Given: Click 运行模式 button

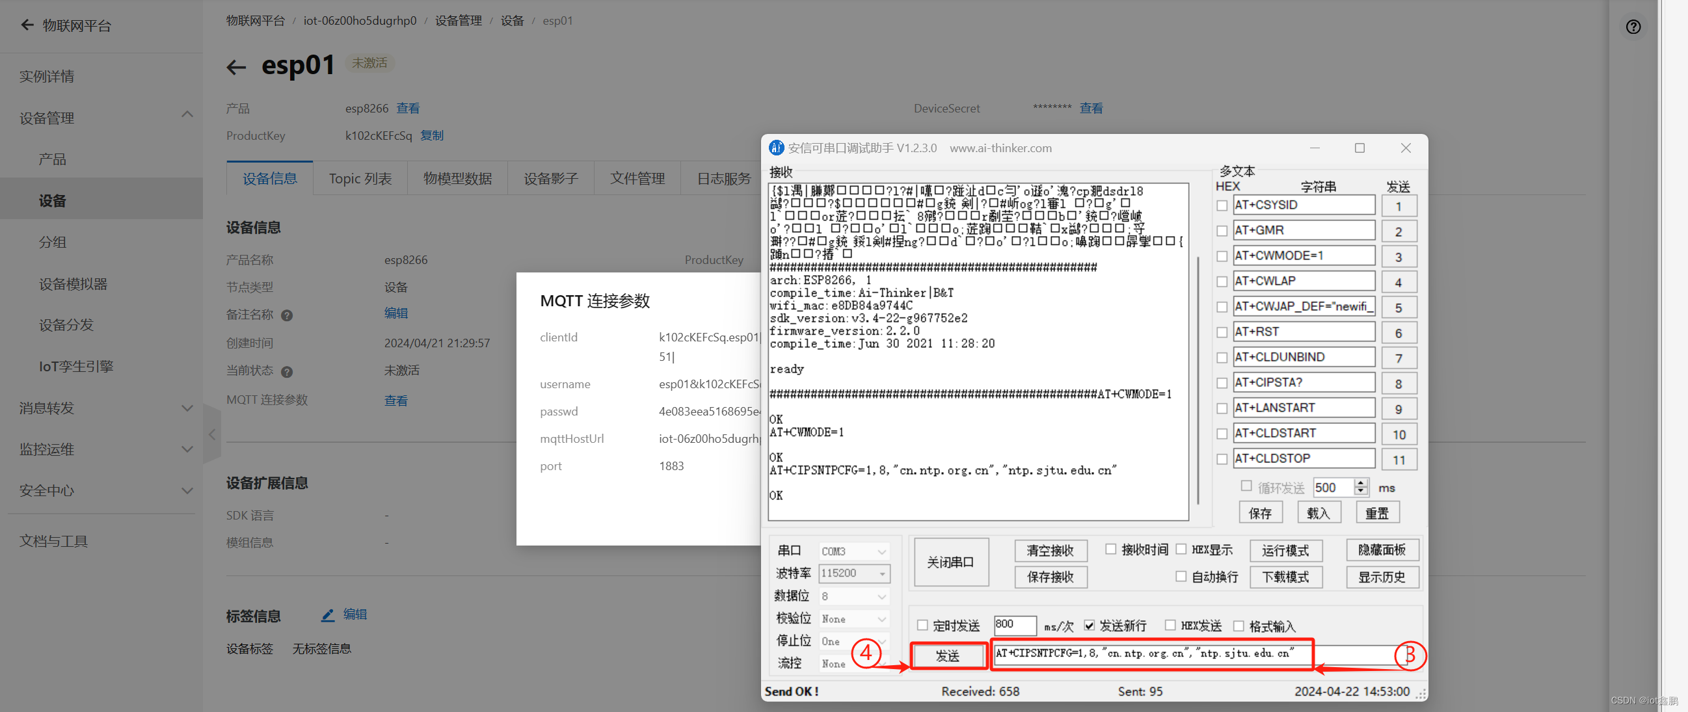Looking at the screenshot, I should tap(1285, 551).
